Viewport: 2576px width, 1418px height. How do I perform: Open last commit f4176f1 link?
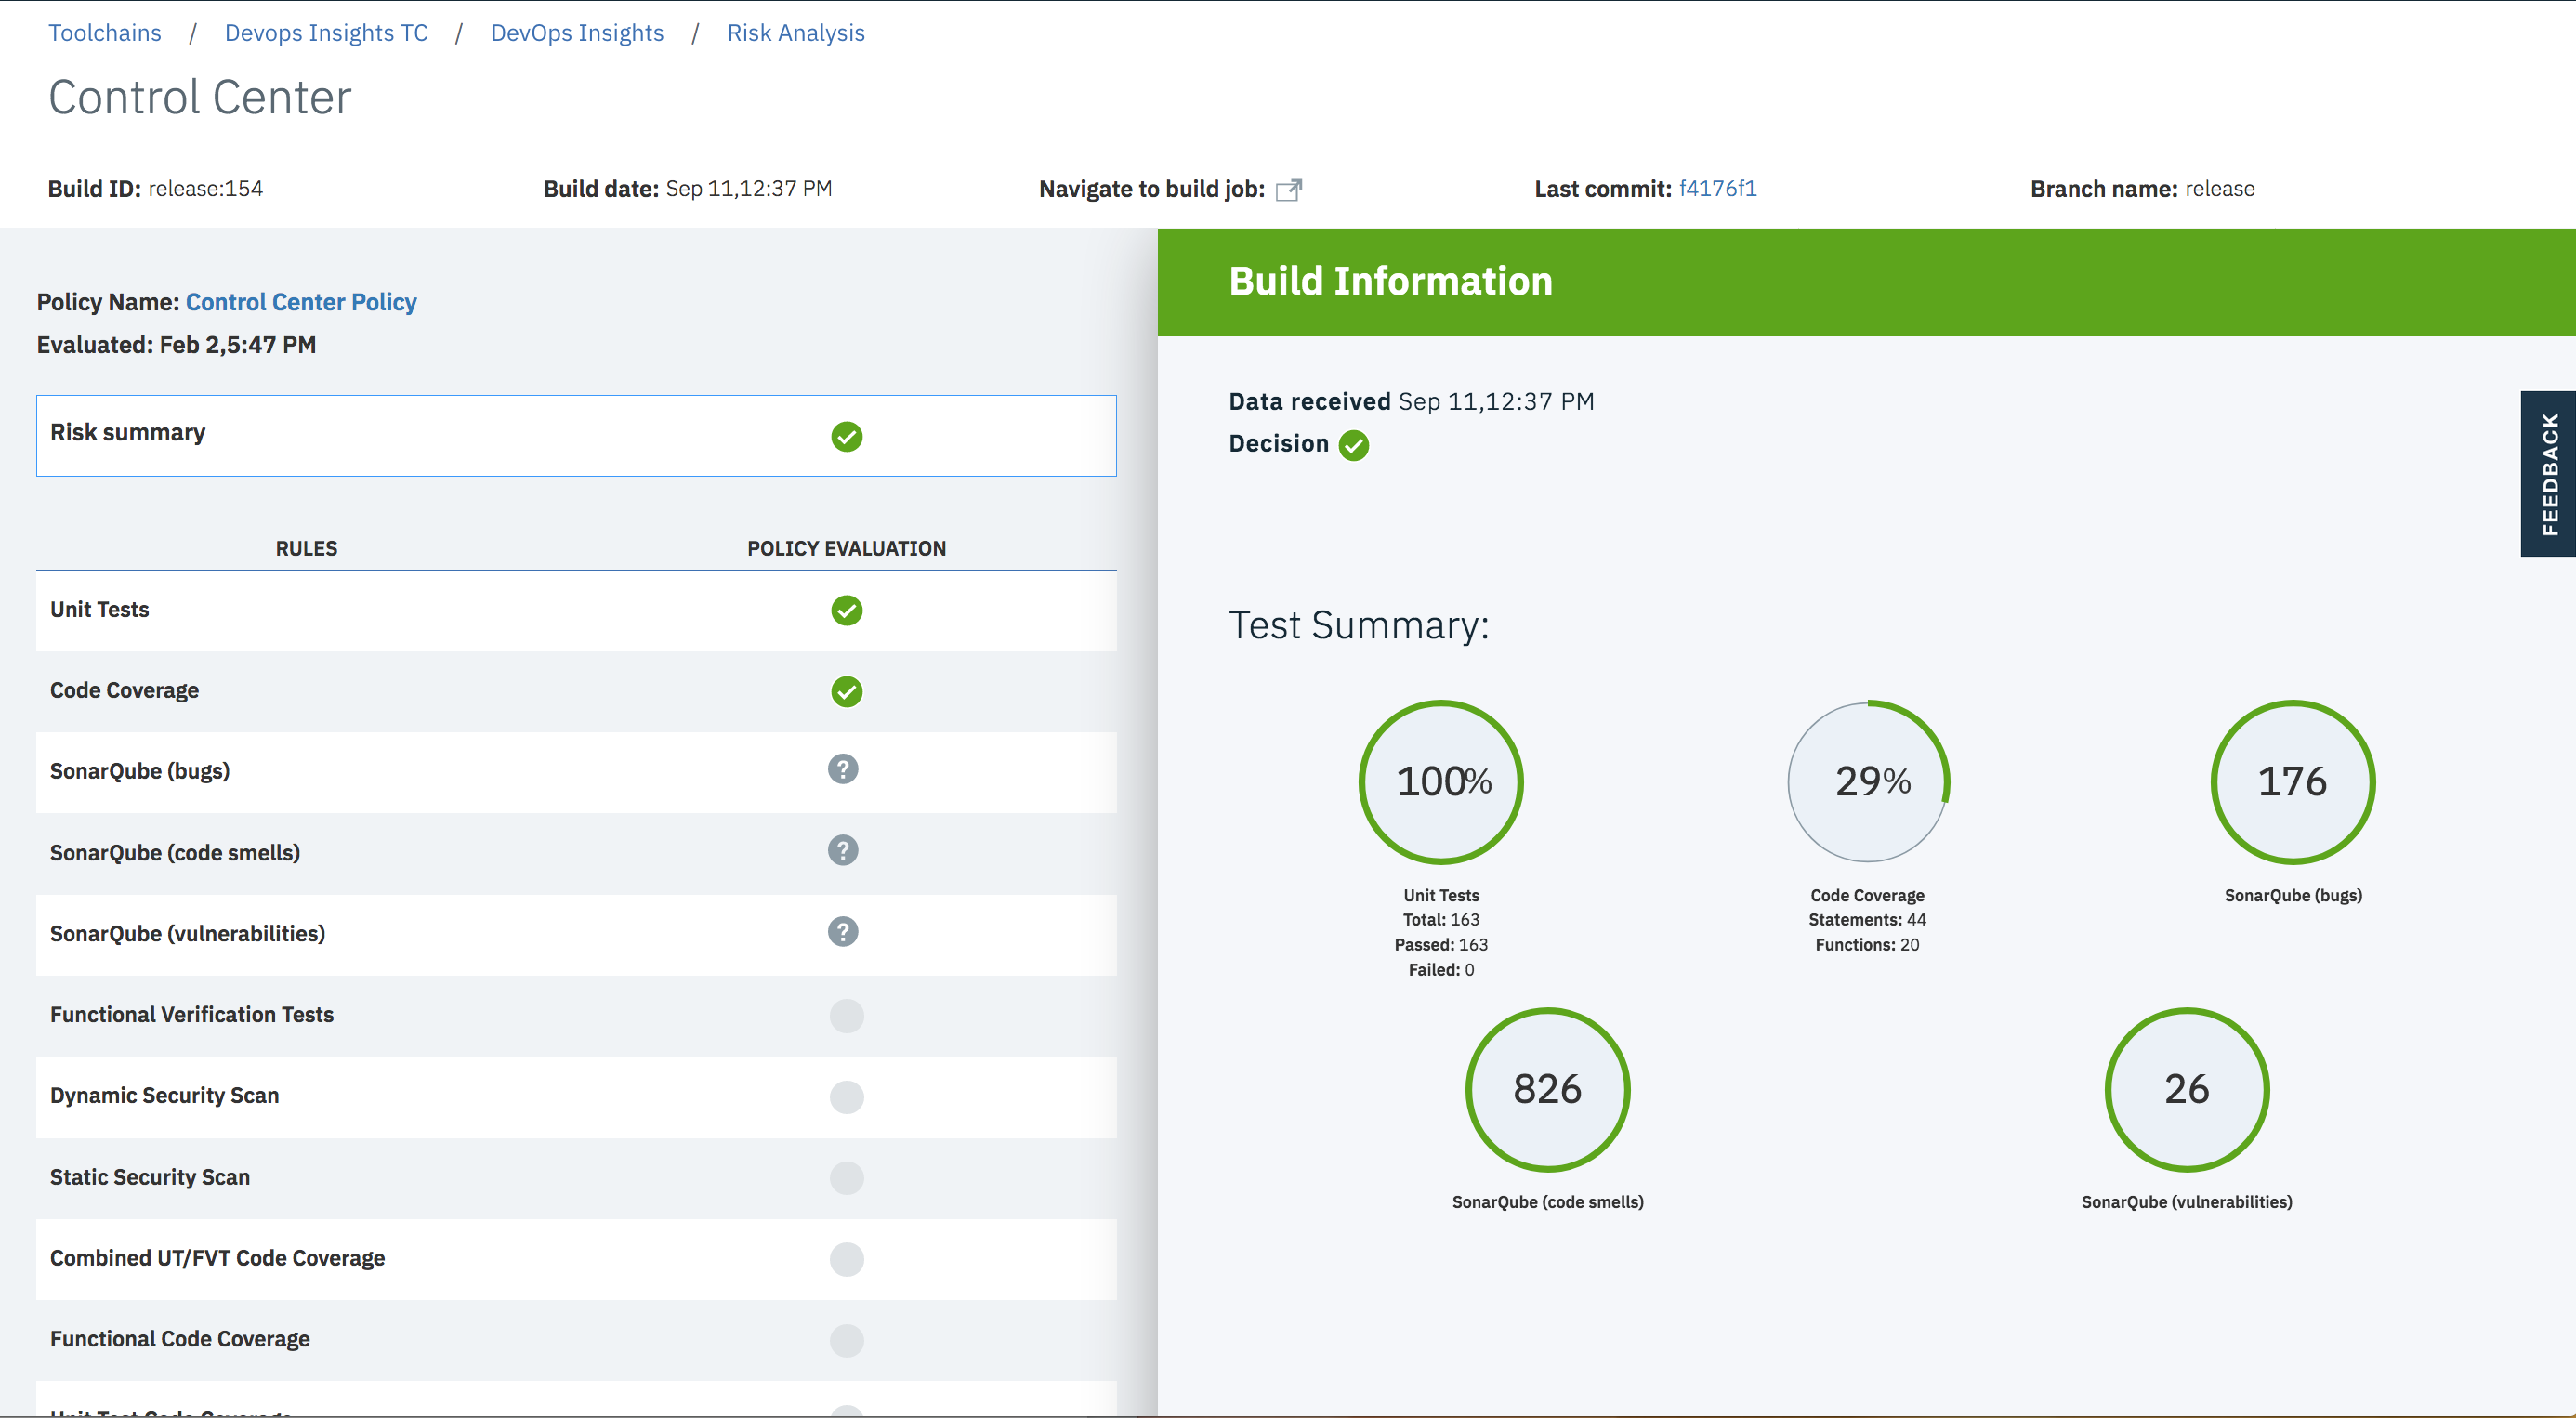pos(1717,188)
